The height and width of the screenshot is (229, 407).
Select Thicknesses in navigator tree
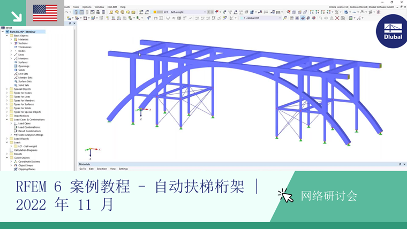pyautogui.click(x=25, y=47)
